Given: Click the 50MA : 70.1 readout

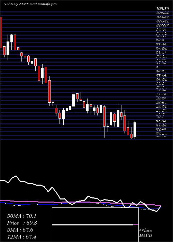Looking at the screenshot, I should (21, 216).
